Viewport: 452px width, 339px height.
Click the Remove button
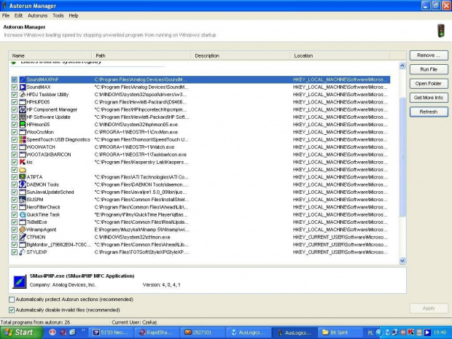[x=429, y=55]
